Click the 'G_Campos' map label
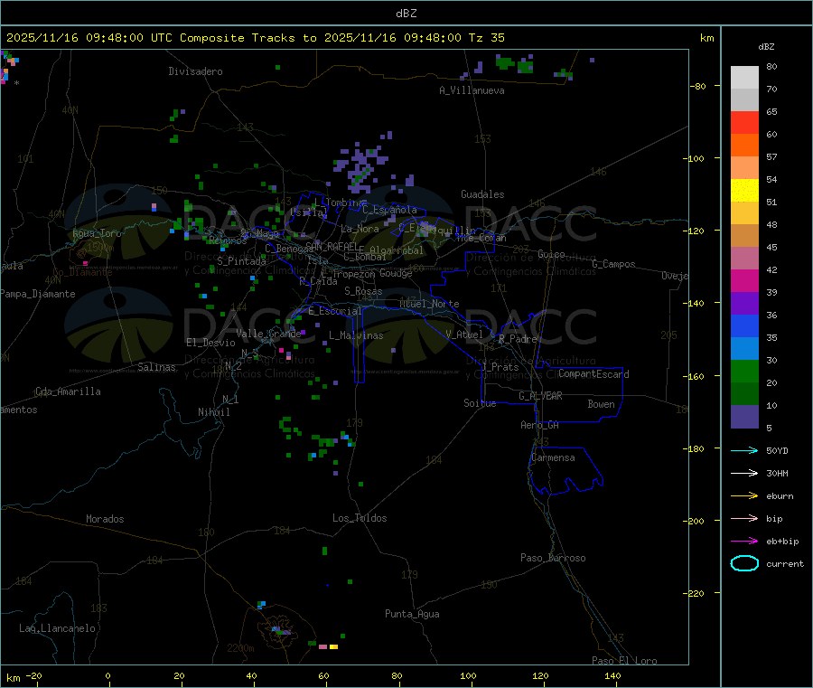Viewport: 813px width, 688px height. [614, 264]
